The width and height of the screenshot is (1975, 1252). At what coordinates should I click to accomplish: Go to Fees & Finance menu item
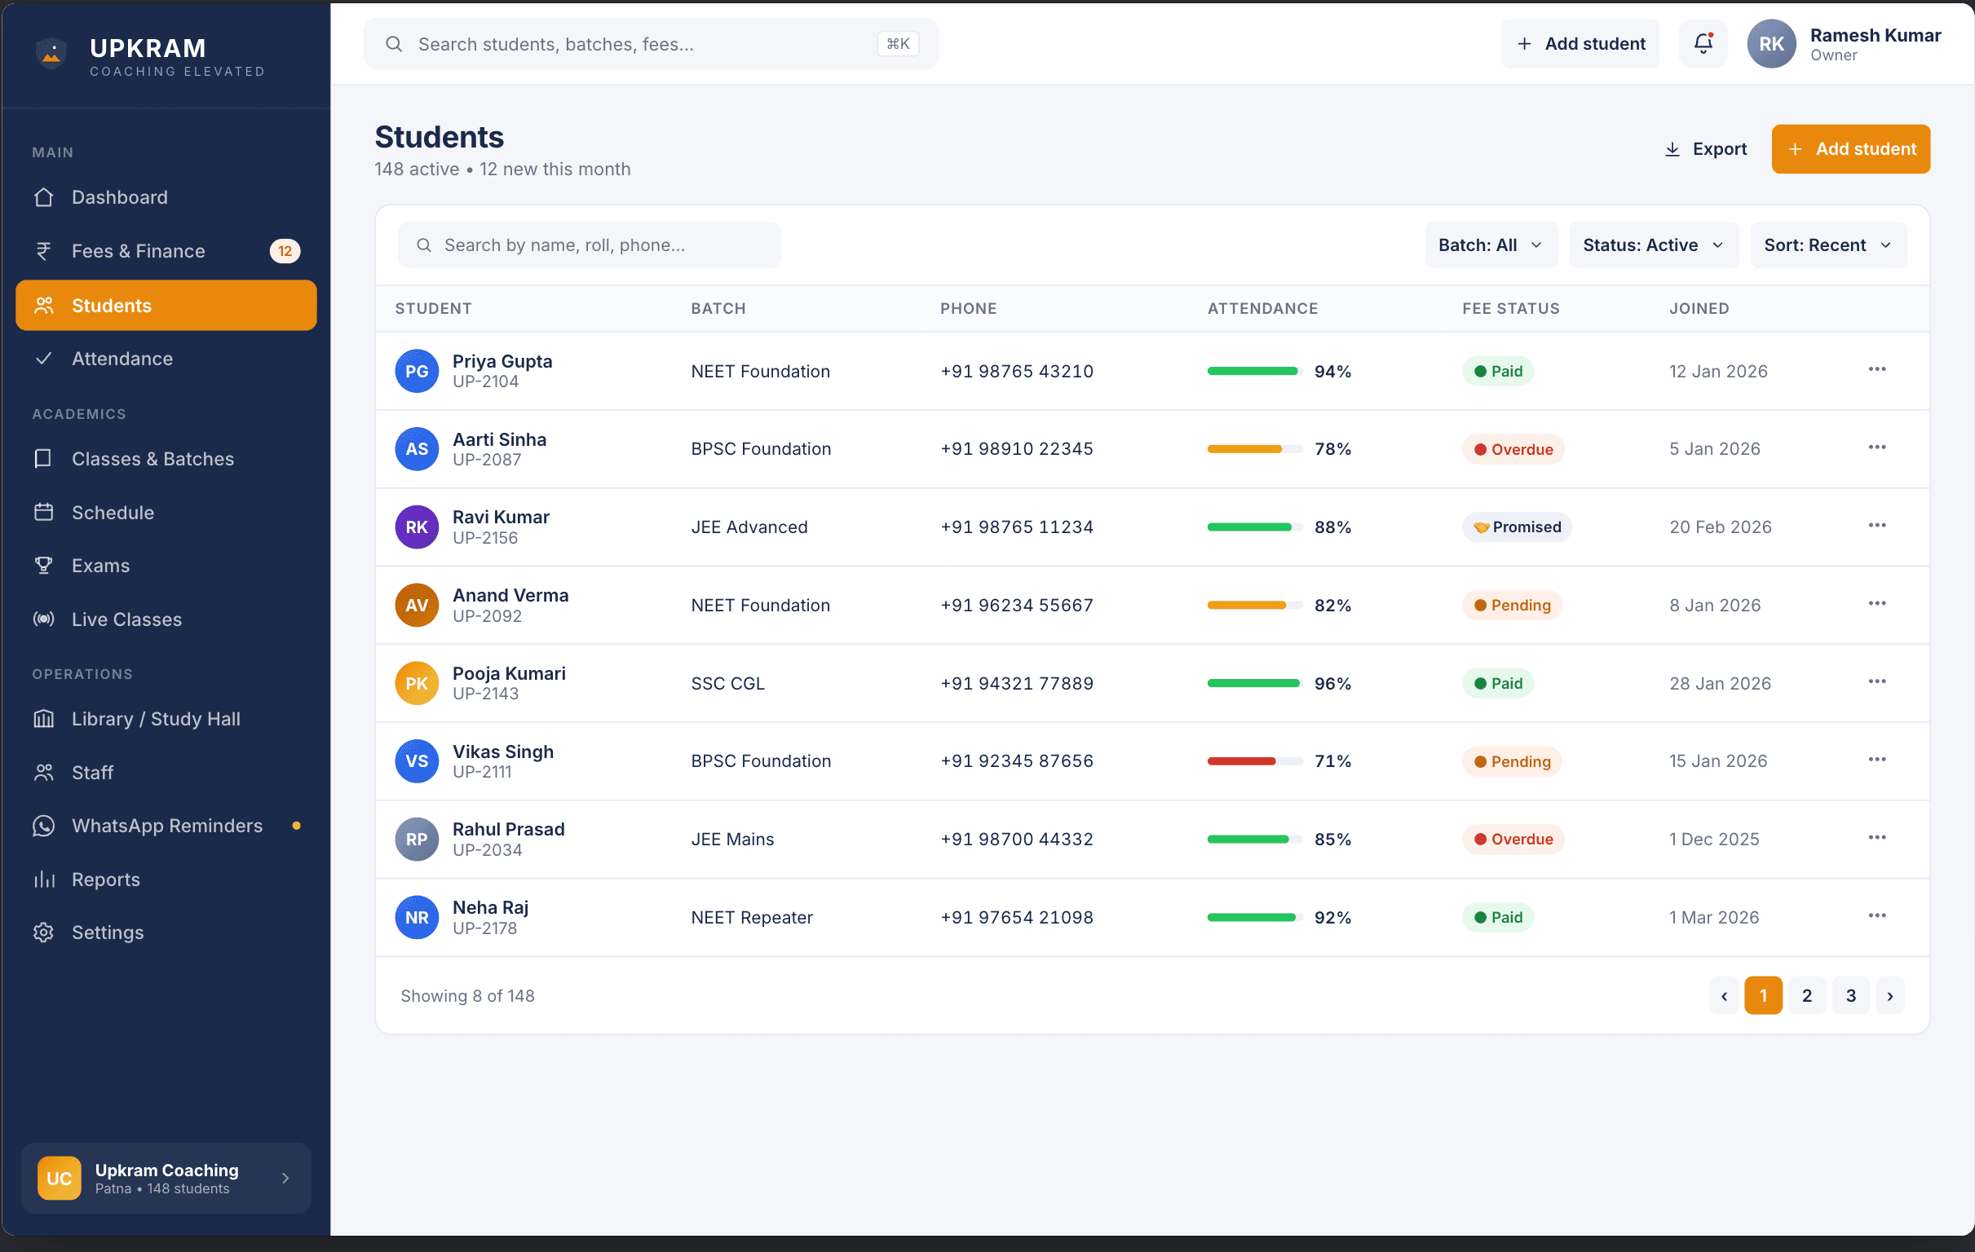tap(138, 251)
